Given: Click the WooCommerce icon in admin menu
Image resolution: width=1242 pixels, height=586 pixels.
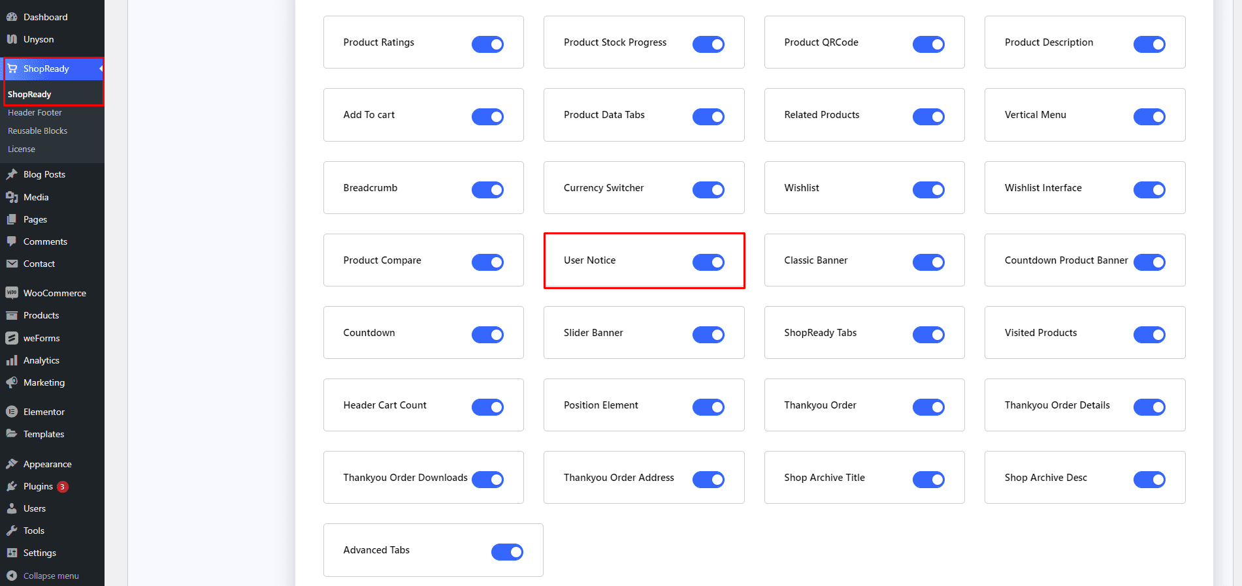Looking at the screenshot, I should pos(12,293).
